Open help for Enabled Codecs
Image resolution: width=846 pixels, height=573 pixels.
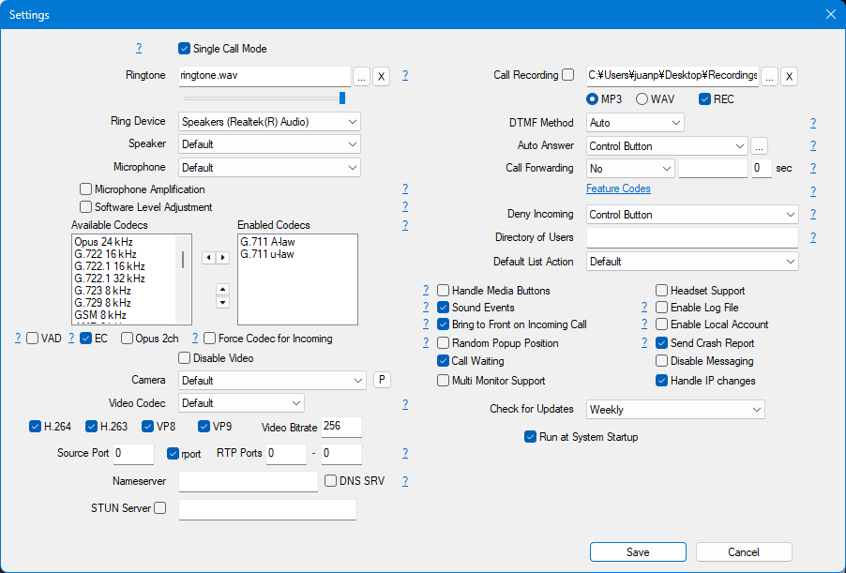405,224
